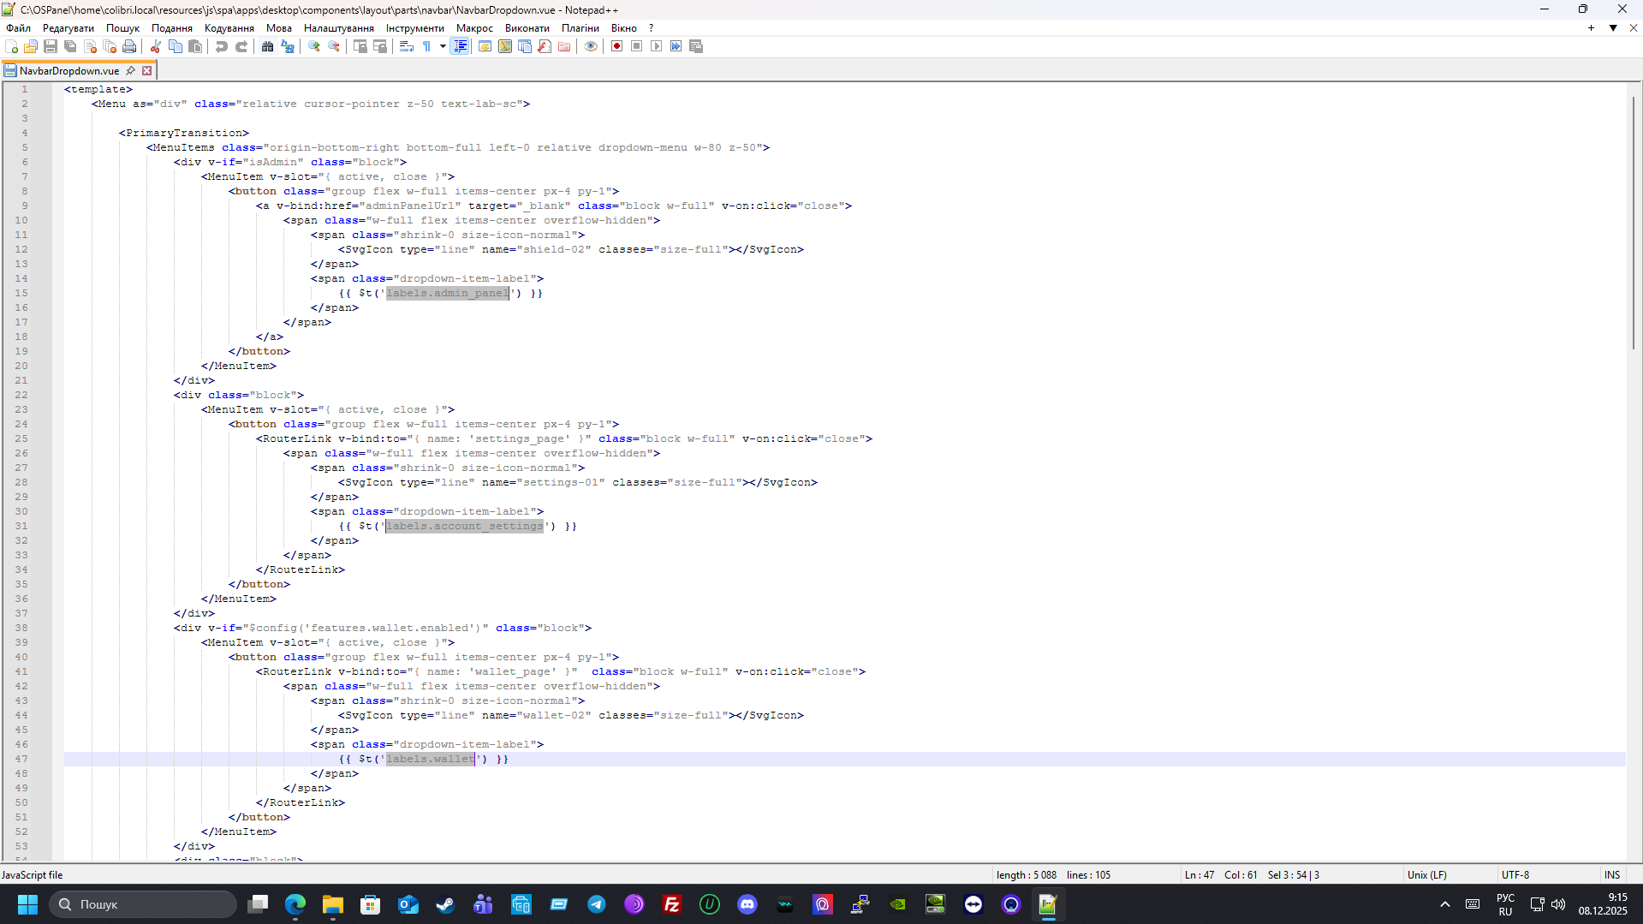Click the Save file toolbar icon
This screenshot has height=924, width=1643.
pyautogui.click(x=51, y=46)
